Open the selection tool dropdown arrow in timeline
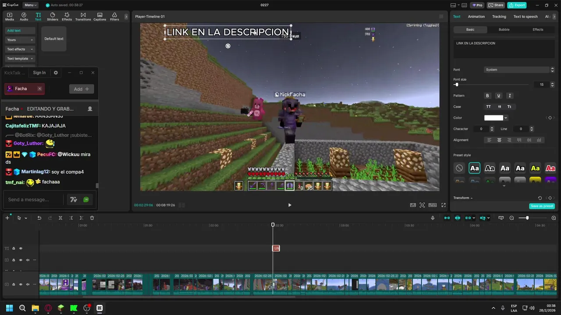 point(26,218)
